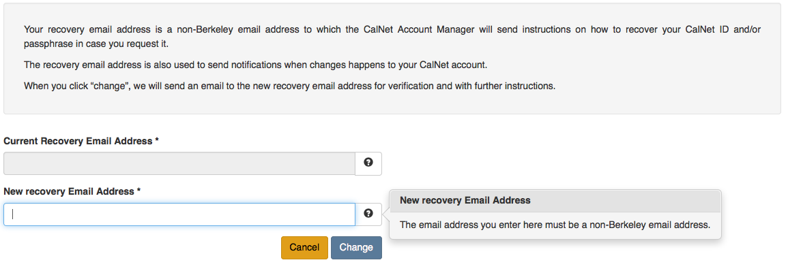Click the words "further instructions" ending the notice
The image size is (788, 273).
516,86
